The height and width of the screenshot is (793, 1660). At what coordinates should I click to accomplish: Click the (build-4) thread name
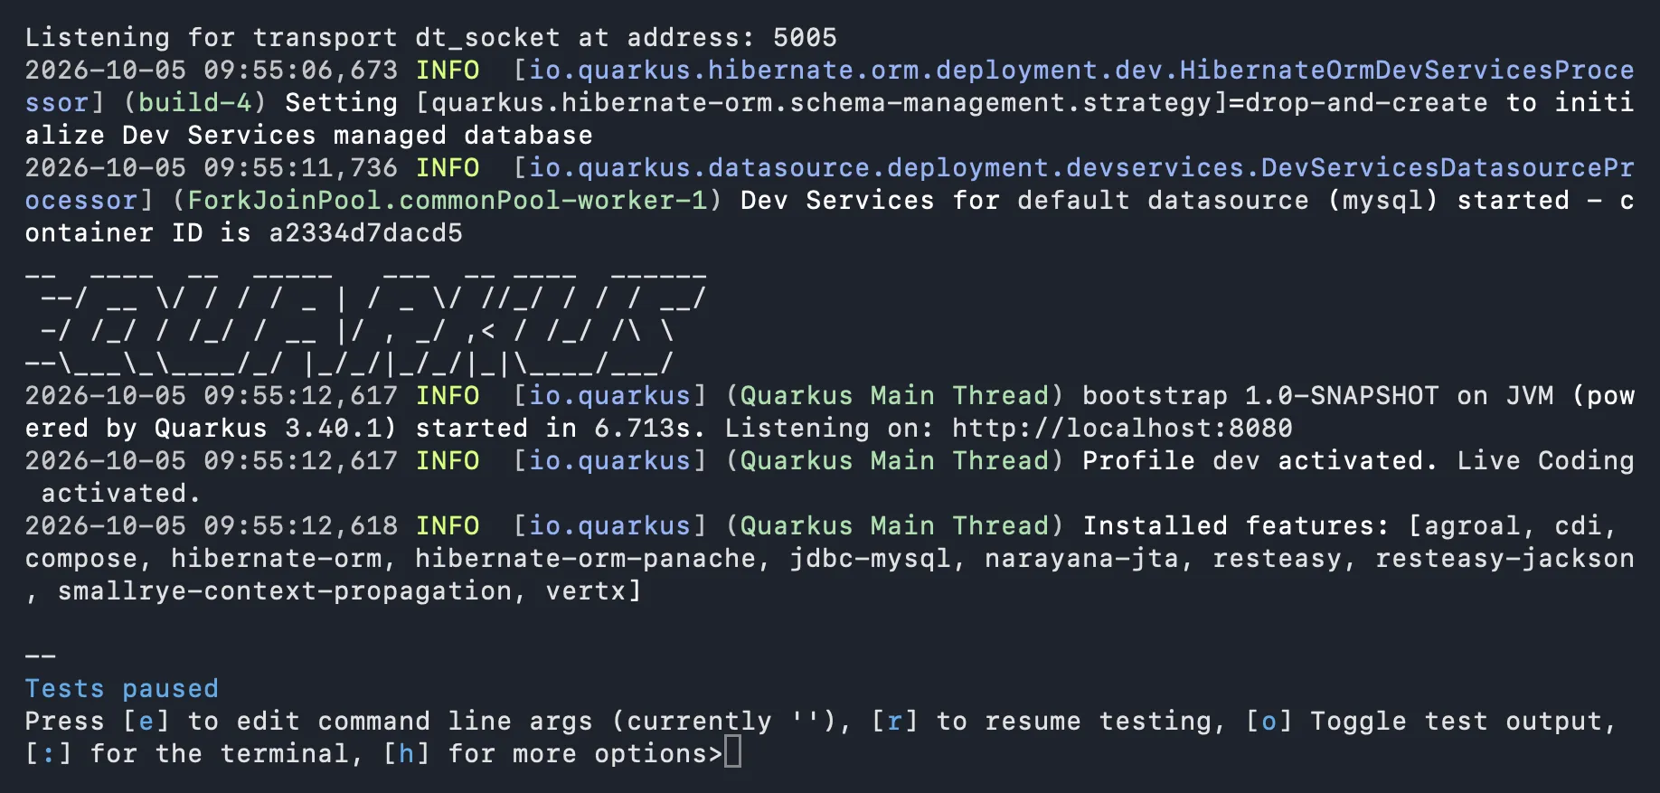point(194,102)
